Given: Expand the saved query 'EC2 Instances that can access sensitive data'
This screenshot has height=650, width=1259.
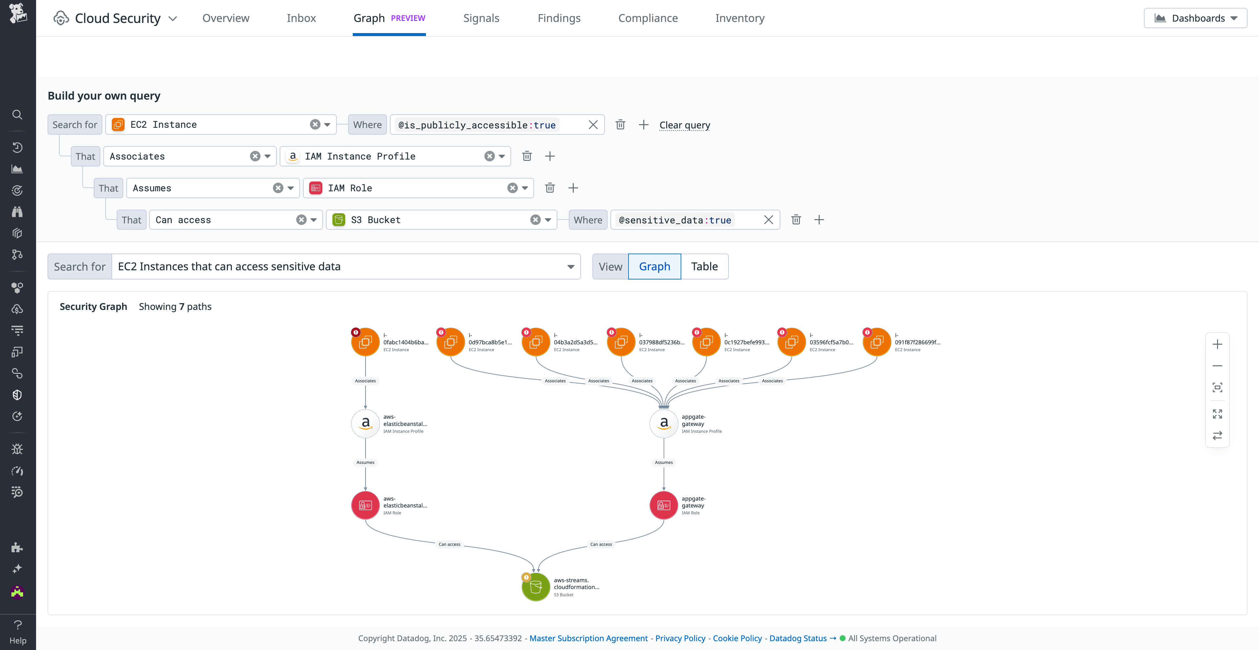Looking at the screenshot, I should pos(570,267).
